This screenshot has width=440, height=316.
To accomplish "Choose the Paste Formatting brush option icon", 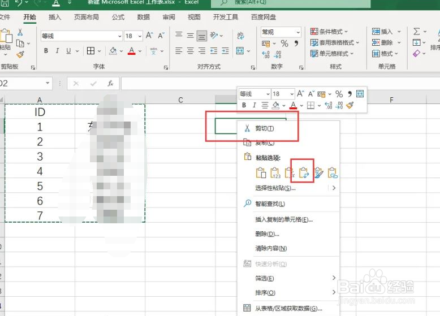I will pos(318,173).
